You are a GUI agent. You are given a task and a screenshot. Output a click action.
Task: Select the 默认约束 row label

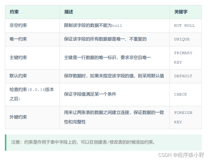(x=18, y=76)
